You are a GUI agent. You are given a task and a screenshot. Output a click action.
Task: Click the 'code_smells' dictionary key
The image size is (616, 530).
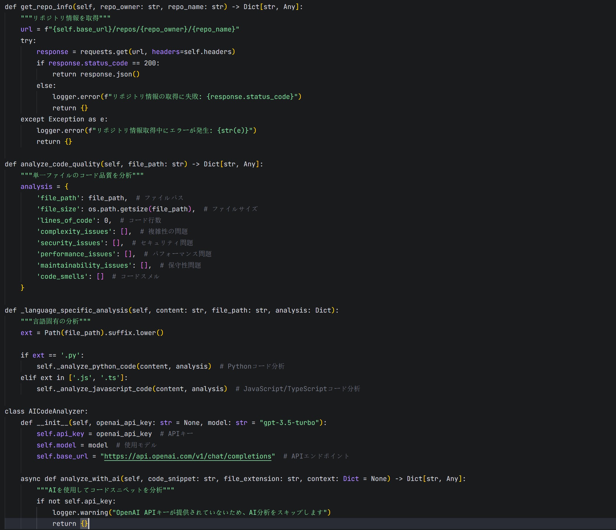click(62, 277)
